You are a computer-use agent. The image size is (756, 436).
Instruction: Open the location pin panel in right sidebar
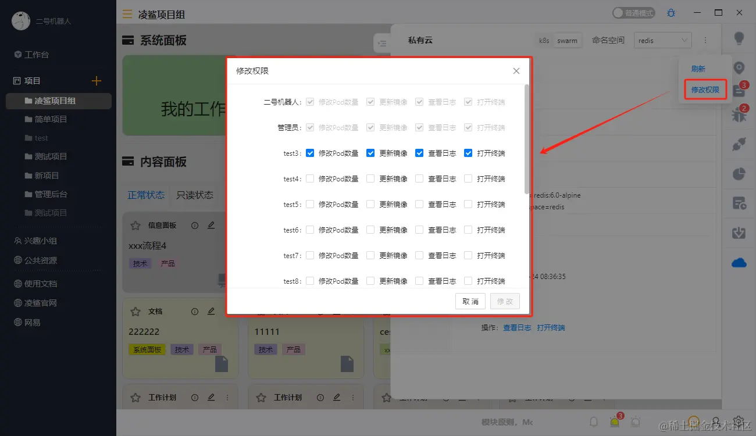coord(739,68)
